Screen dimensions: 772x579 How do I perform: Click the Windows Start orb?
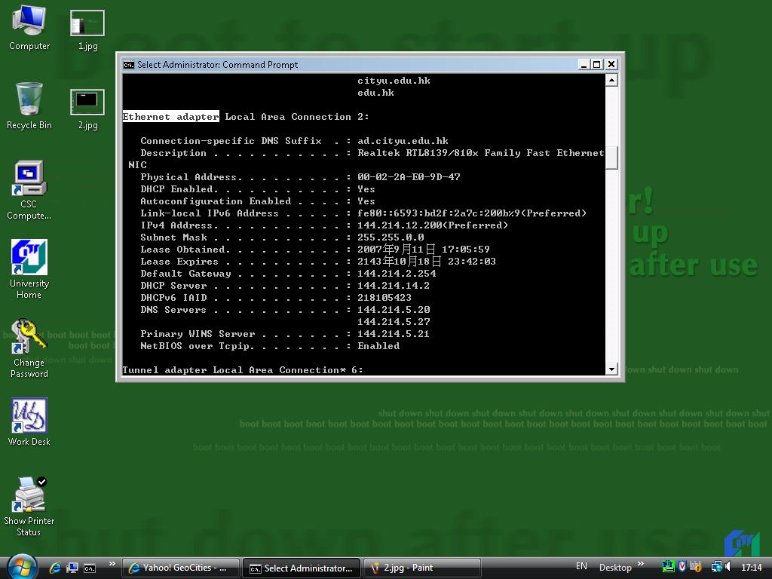coord(21,567)
